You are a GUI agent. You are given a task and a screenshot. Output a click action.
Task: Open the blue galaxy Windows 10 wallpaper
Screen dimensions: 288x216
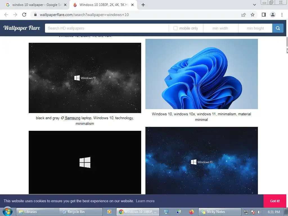click(201, 161)
